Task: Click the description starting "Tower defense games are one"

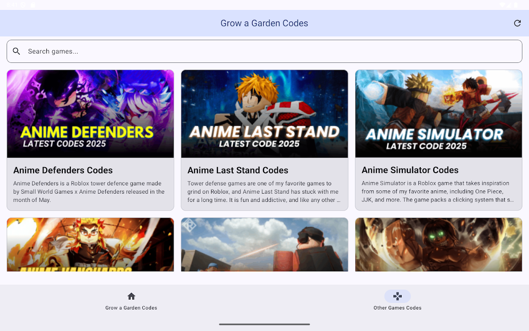Action: click(x=264, y=192)
